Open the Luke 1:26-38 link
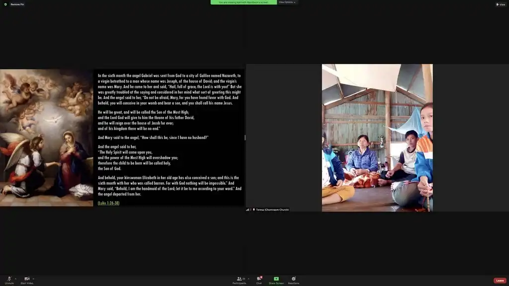The height and width of the screenshot is (286, 509). coord(108,203)
